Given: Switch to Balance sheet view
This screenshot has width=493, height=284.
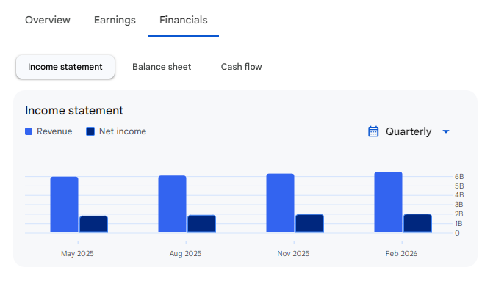Looking at the screenshot, I should [x=162, y=67].
